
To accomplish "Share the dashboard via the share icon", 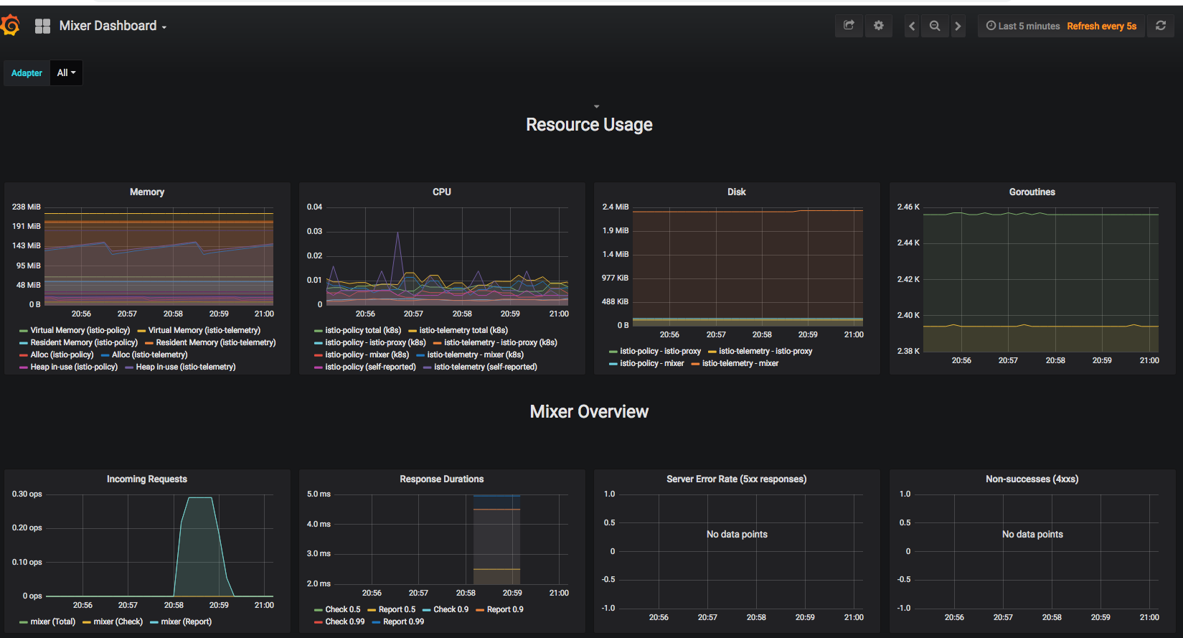I will pyautogui.click(x=849, y=26).
